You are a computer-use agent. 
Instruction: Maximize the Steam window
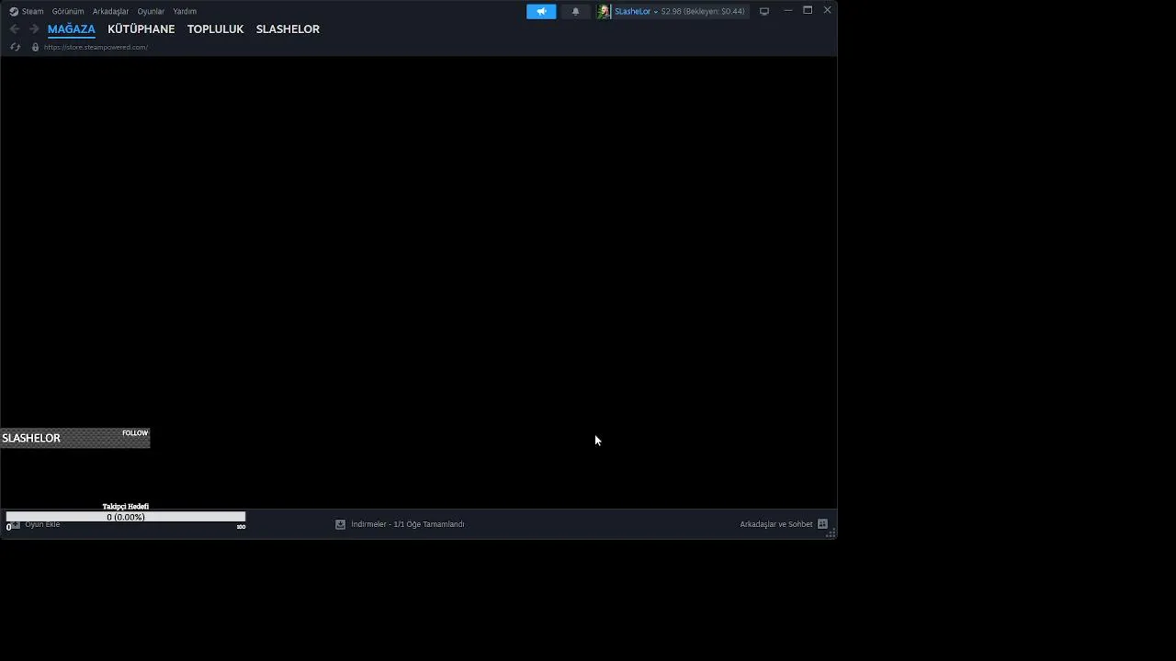pyautogui.click(x=808, y=10)
